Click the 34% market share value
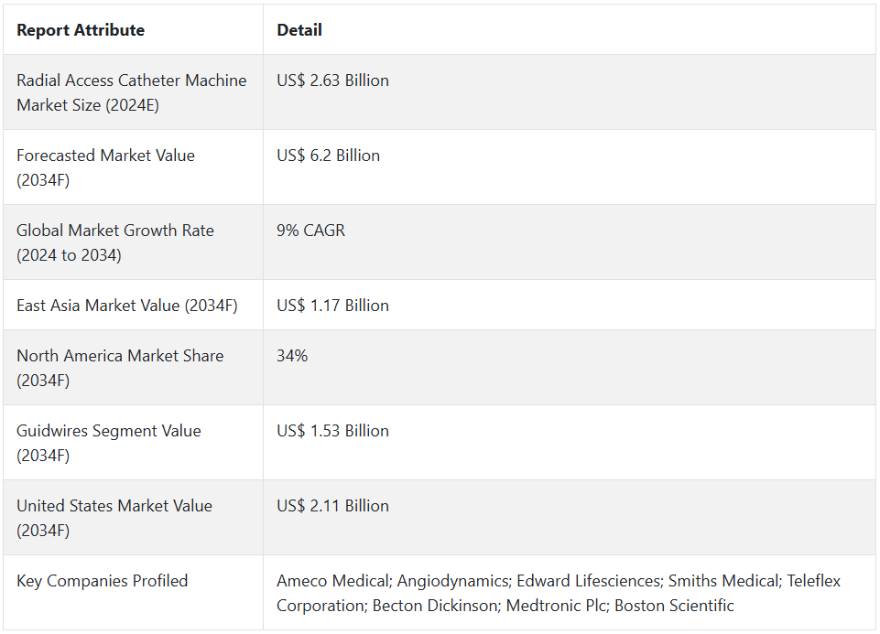The width and height of the screenshot is (880, 634). click(292, 356)
